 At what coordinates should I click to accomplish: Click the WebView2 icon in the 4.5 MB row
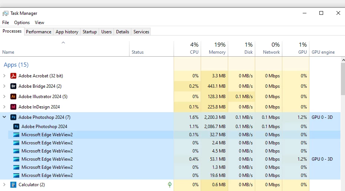16,151
